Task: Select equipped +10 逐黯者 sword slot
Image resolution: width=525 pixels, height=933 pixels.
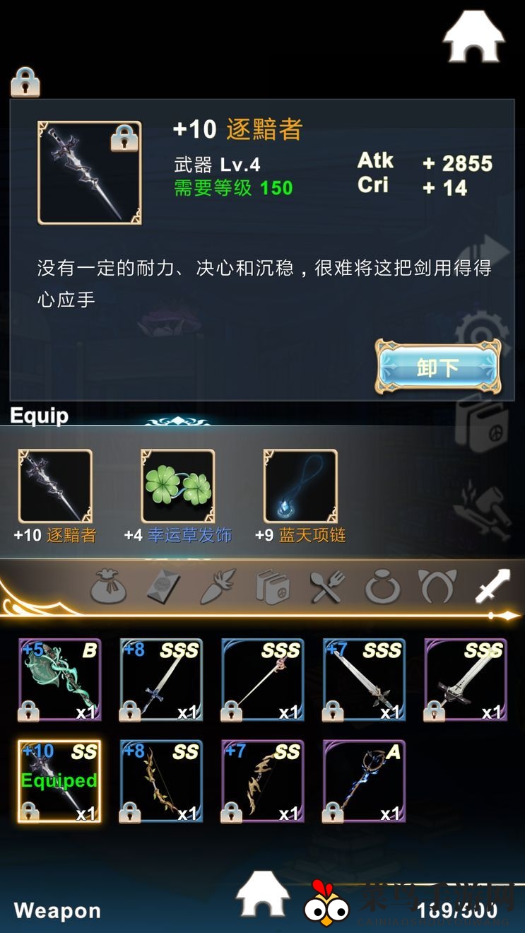Action: tap(55, 486)
